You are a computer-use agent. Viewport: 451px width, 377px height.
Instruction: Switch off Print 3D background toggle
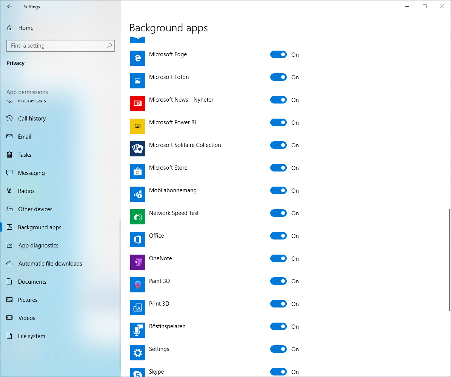tap(279, 304)
